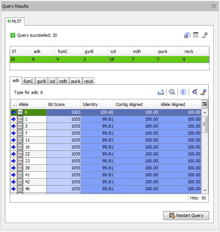Click the blue arrow for allele 23

tap(14, 161)
